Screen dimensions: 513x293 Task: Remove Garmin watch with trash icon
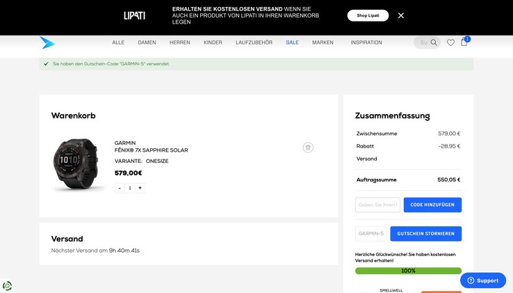coord(308,148)
